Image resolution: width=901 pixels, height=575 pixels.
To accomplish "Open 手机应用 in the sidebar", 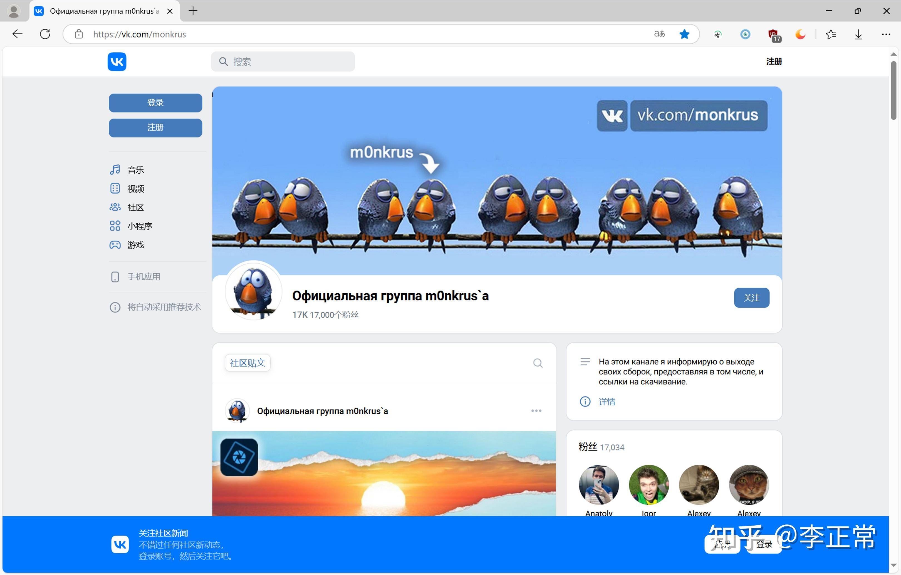I will tap(144, 276).
